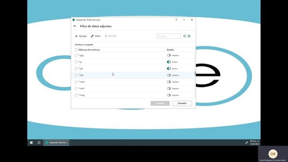Tick the checkbox for *.msg
Viewport: 288px width, 162px height.
[76, 95]
